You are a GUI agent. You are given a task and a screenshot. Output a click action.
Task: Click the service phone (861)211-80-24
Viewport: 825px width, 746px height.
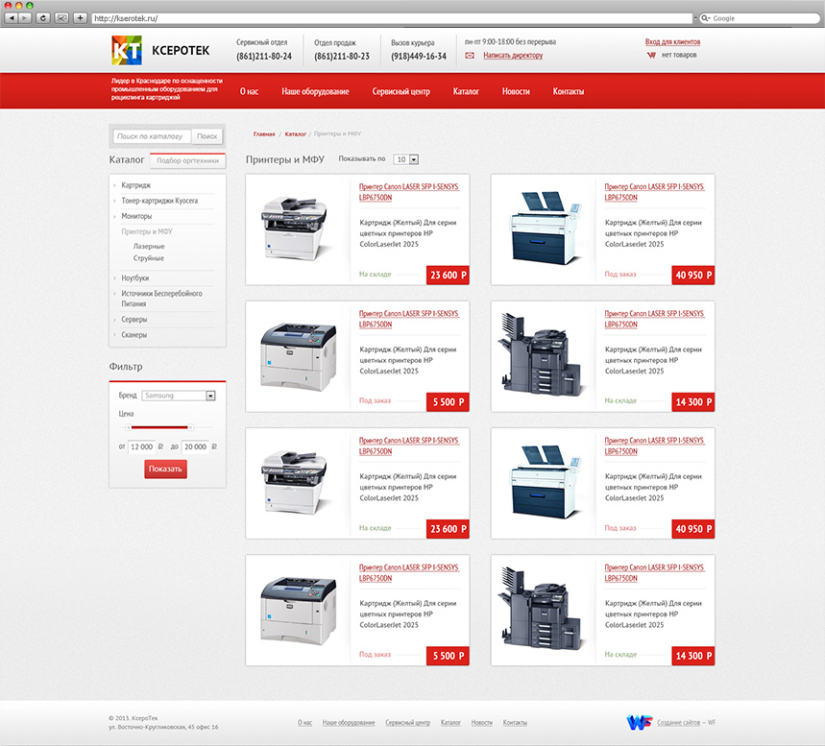point(264,57)
